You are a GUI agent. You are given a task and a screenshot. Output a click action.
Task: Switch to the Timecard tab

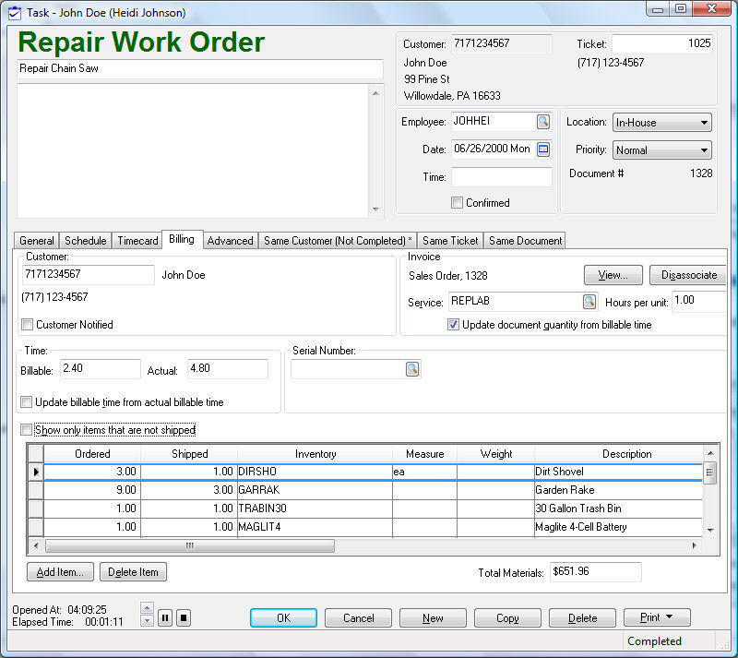(137, 241)
